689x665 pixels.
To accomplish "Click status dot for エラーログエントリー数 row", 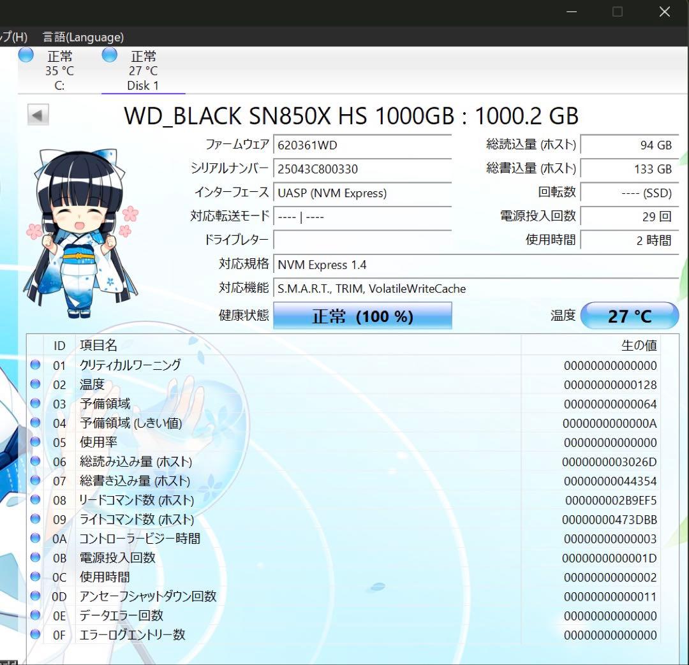I will click(36, 634).
